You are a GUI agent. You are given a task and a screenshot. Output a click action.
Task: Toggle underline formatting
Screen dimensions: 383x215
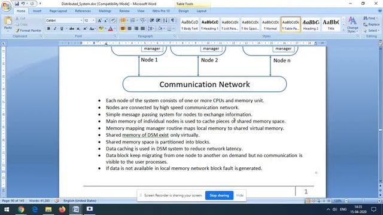coord(62,29)
